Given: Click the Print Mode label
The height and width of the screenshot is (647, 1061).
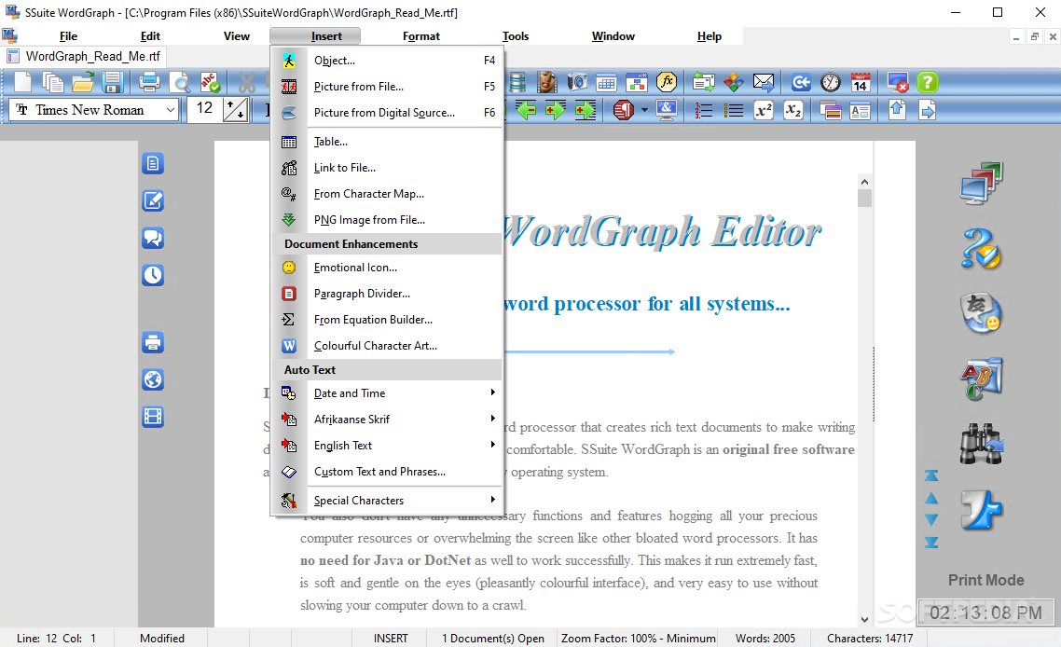Looking at the screenshot, I should (985, 580).
